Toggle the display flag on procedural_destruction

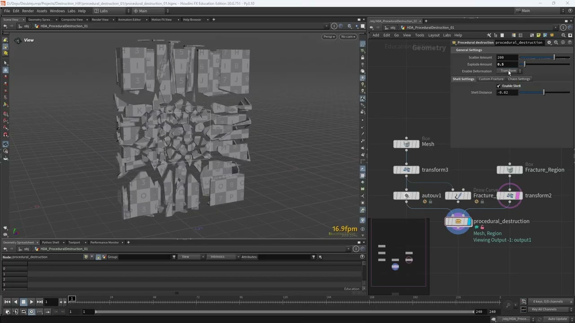469,221
